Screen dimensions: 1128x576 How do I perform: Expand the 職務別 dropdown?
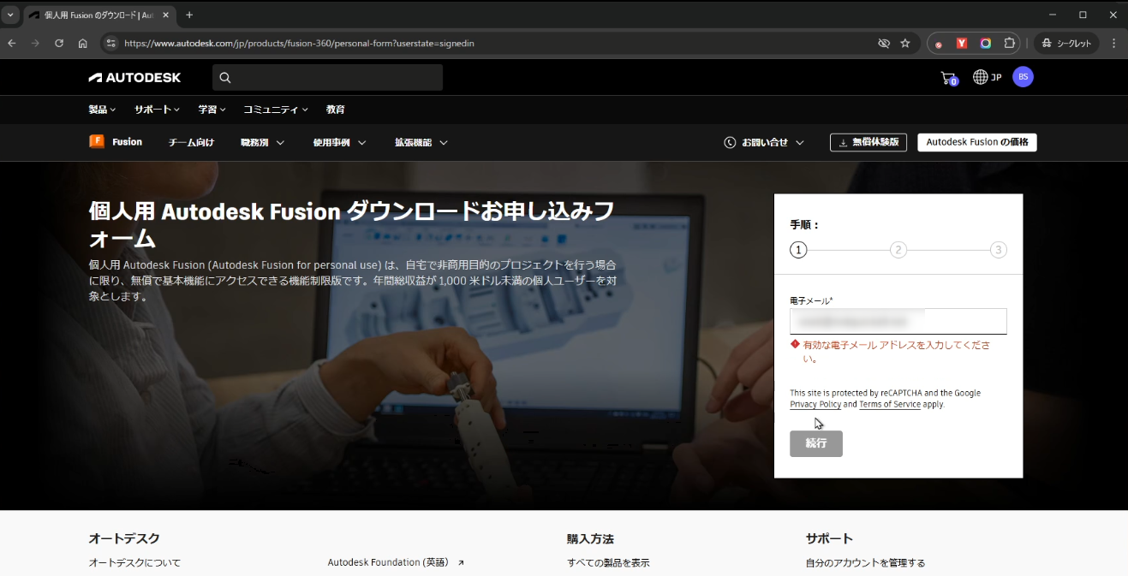tap(263, 142)
